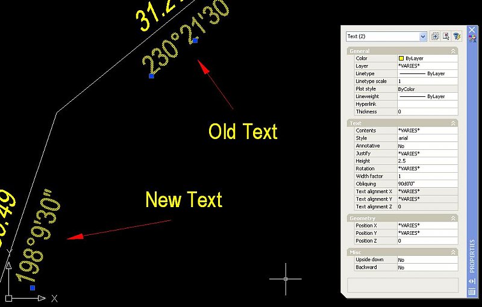Click the Position Y *VARIES* field
This screenshot has width=482, height=307.
[x=427, y=233]
